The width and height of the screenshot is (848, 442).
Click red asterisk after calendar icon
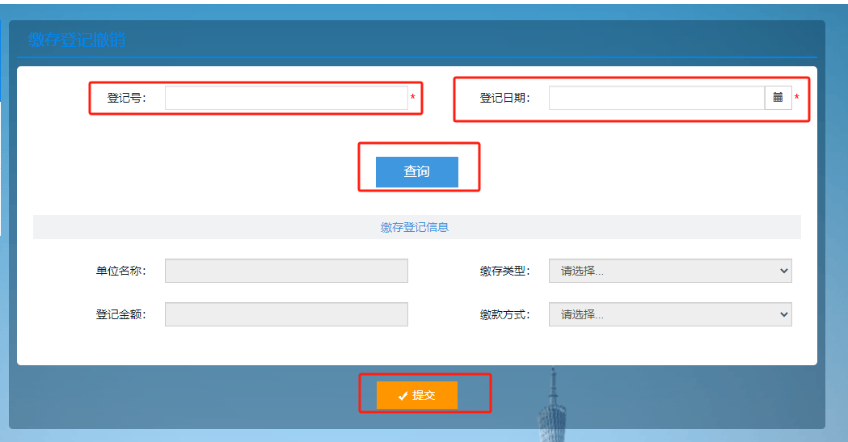click(797, 99)
